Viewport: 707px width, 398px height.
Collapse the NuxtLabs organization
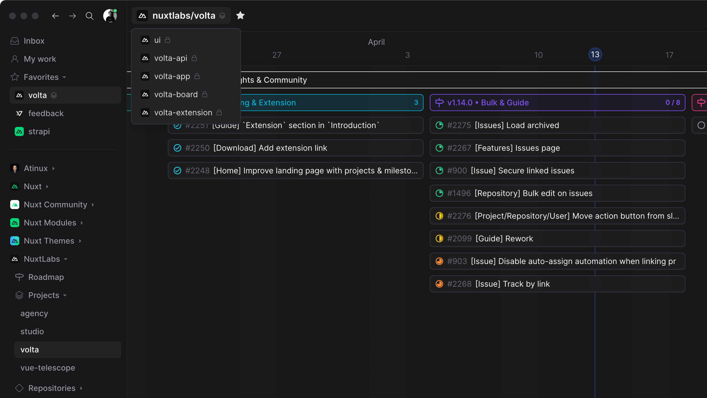pyautogui.click(x=65, y=259)
